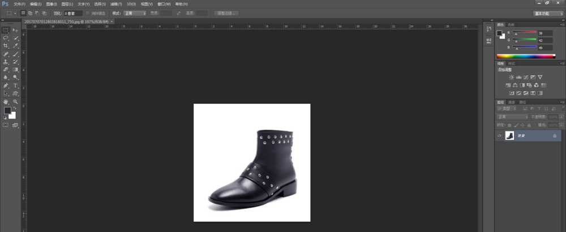The height and width of the screenshot is (232, 566).
Task: Add a Brightness/Contrast adjustment
Action: tap(512, 77)
